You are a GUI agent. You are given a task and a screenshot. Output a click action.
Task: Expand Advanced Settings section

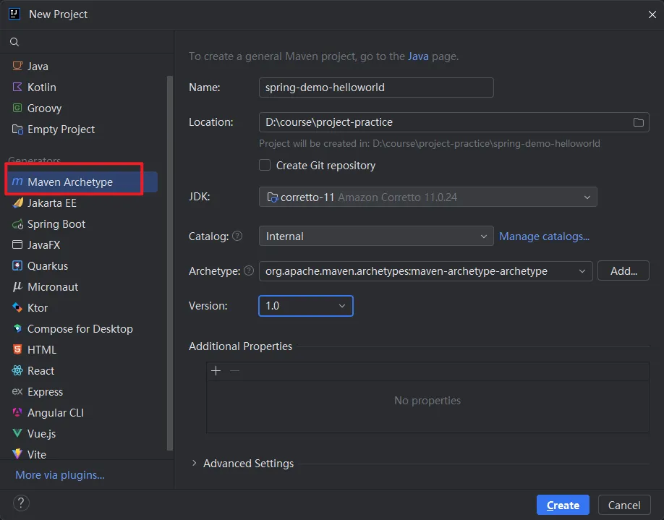point(195,464)
